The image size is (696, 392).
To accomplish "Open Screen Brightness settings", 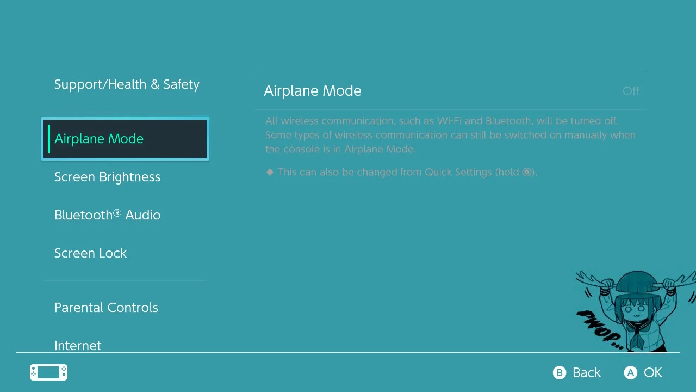I will [107, 177].
